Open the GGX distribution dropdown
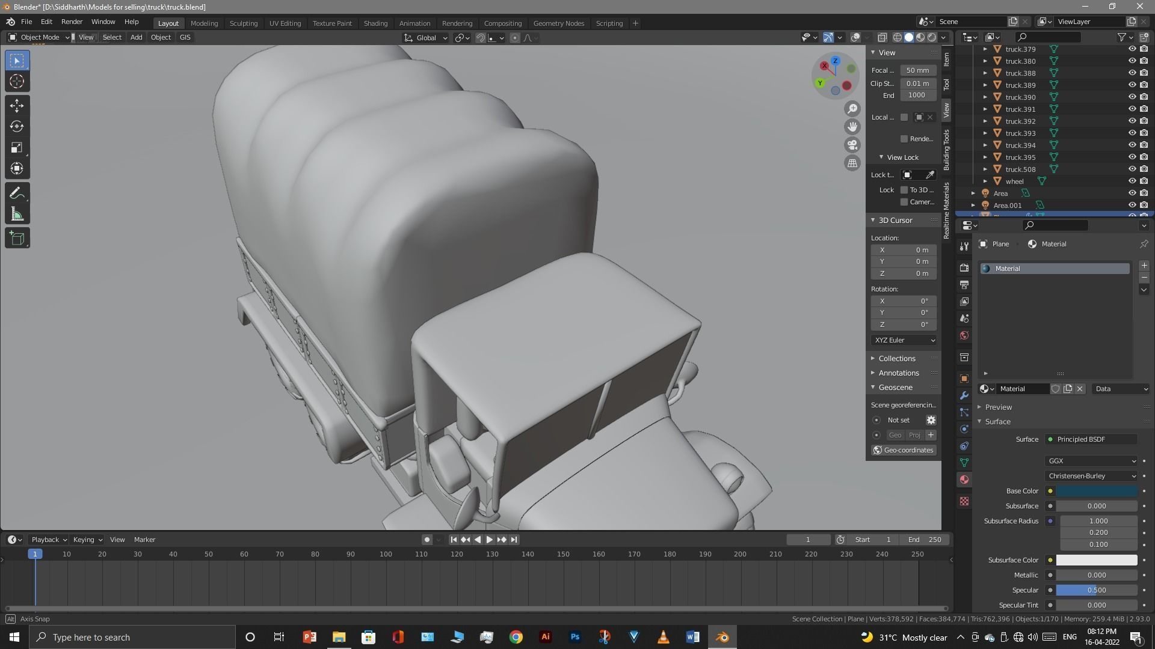Viewport: 1155px width, 649px height. pos(1091,461)
